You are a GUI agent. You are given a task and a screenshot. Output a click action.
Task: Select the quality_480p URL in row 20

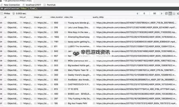136,23
